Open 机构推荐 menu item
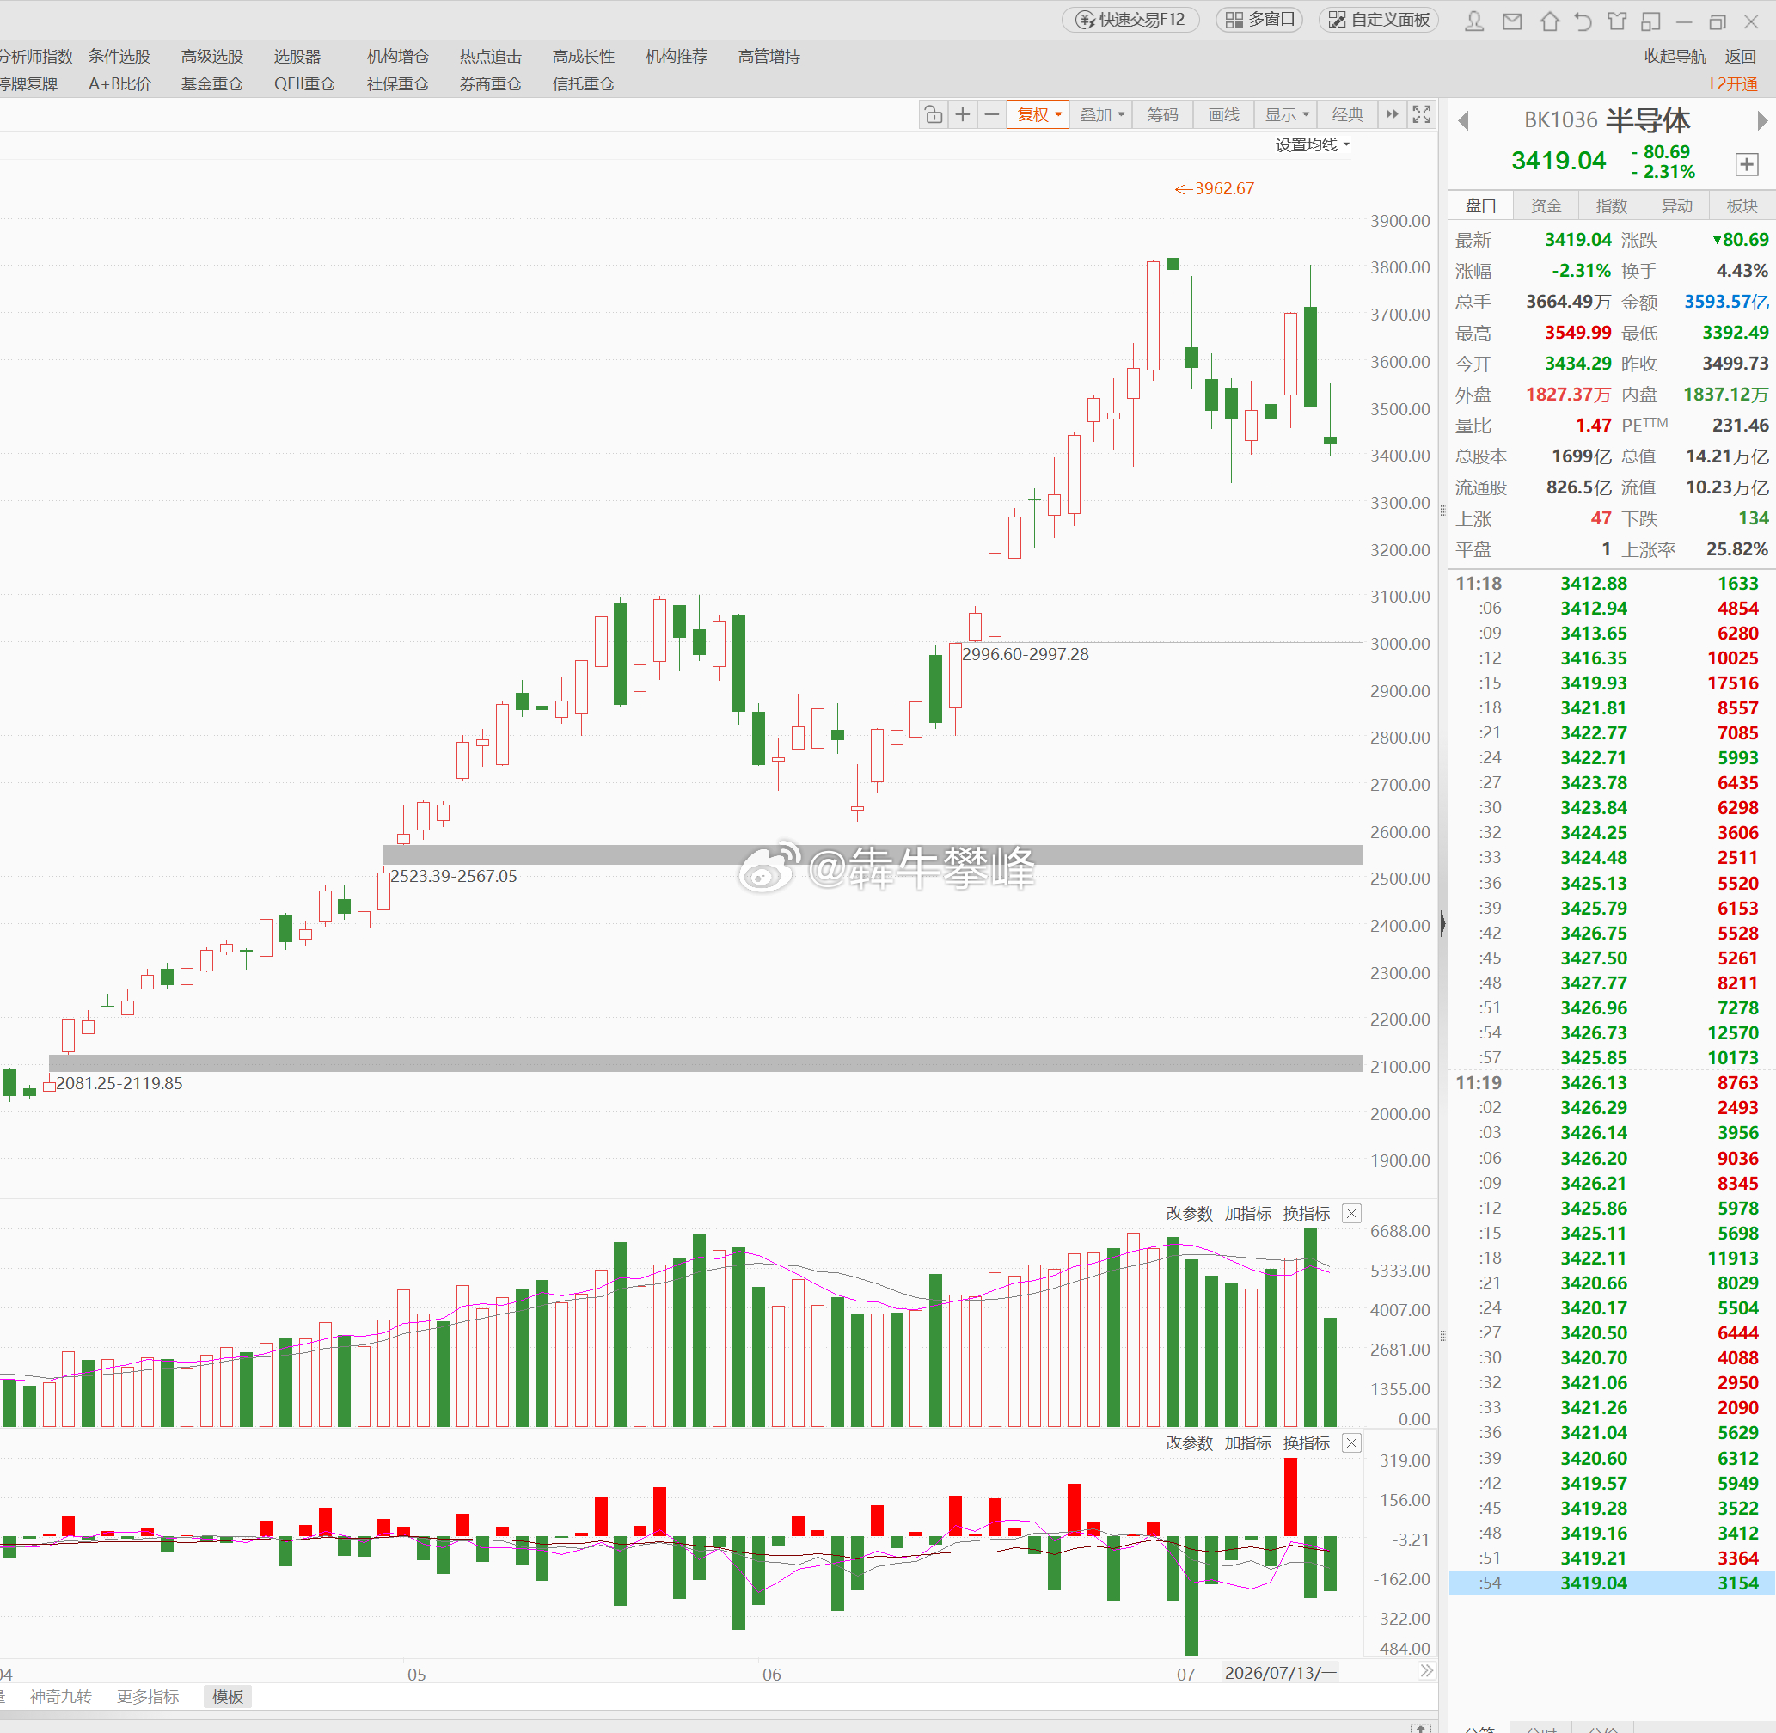The width and height of the screenshot is (1776, 1733). pyautogui.click(x=677, y=57)
